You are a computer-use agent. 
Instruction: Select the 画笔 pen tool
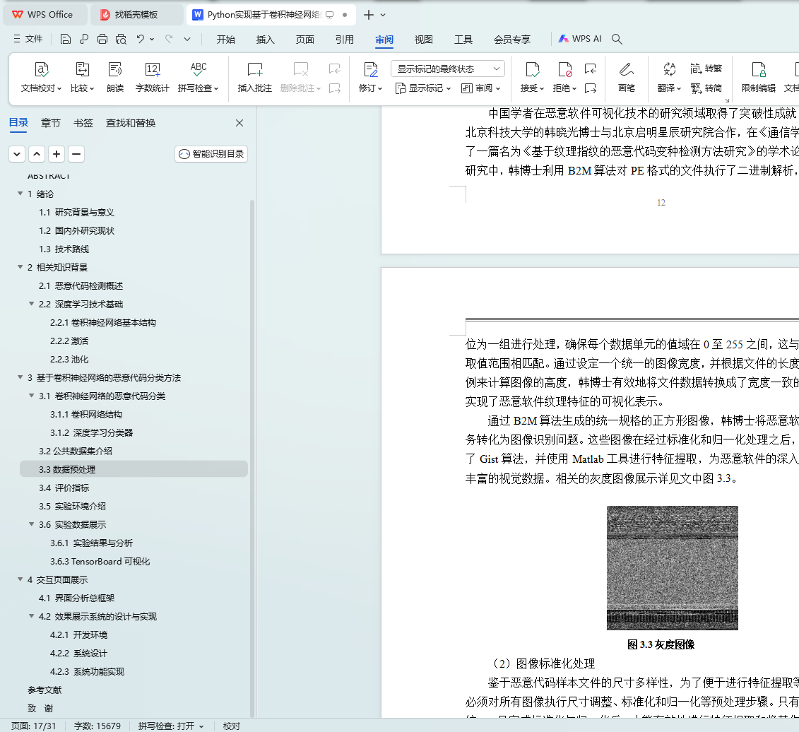click(626, 77)
